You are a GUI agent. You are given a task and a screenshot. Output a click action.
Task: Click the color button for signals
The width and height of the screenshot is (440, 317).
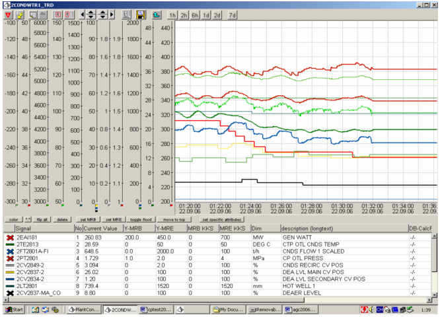click(13, 219)
